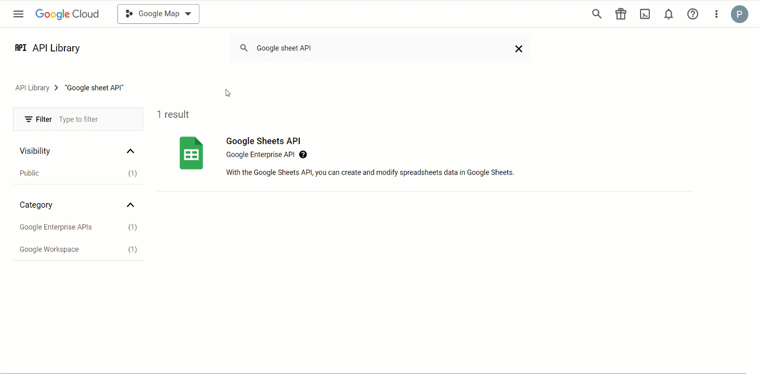Click the Google Enterprise API help icon

[x=303, y=154]
